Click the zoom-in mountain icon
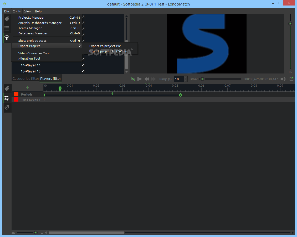 [x=42, y=233]
